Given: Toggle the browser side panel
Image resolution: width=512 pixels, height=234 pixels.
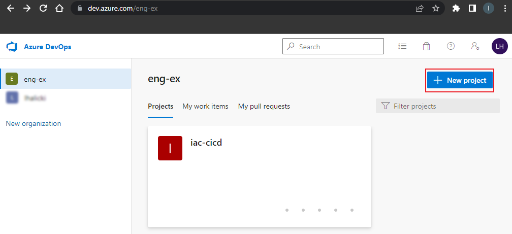Looking at the screenshot, I should coord(472,9).
